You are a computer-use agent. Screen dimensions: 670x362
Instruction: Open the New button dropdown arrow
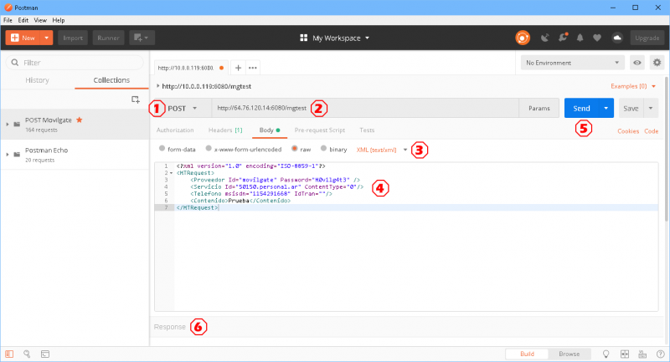46,38
